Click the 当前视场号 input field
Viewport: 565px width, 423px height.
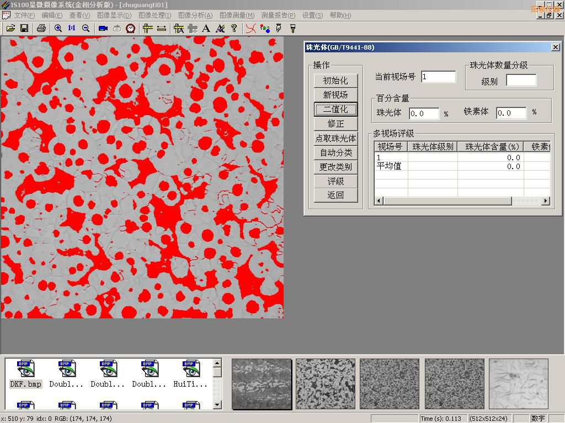coord(438,77)
